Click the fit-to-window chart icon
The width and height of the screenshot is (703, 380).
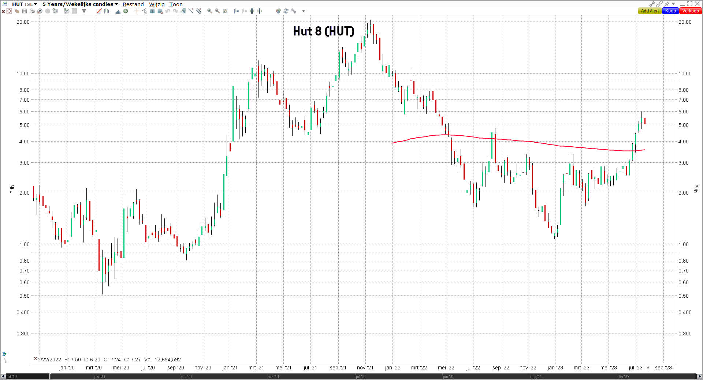click(x=225, y=11)
